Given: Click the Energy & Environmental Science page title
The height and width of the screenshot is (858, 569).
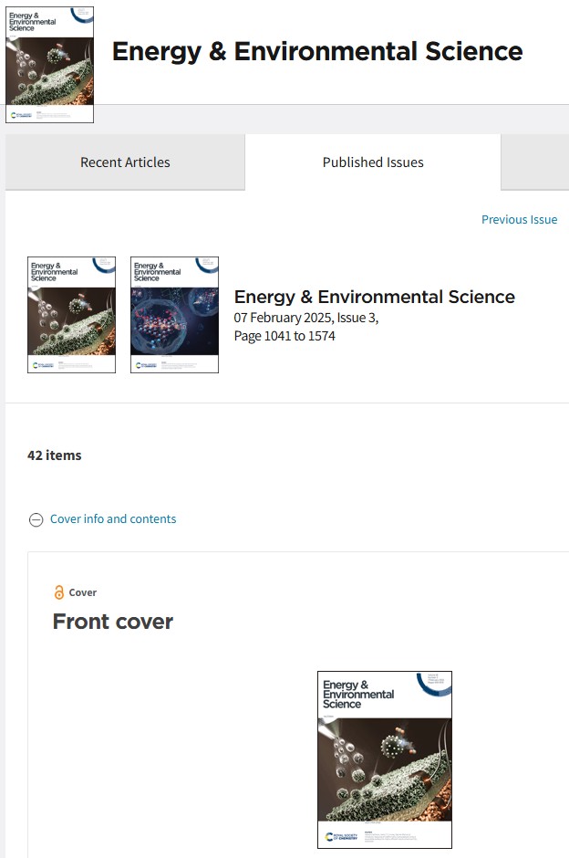Looking at the screenshot, I should click(x=317, y=51).
